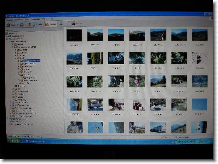Open the Windows Start button
This screenshot has width=218, height=164.
14,141
